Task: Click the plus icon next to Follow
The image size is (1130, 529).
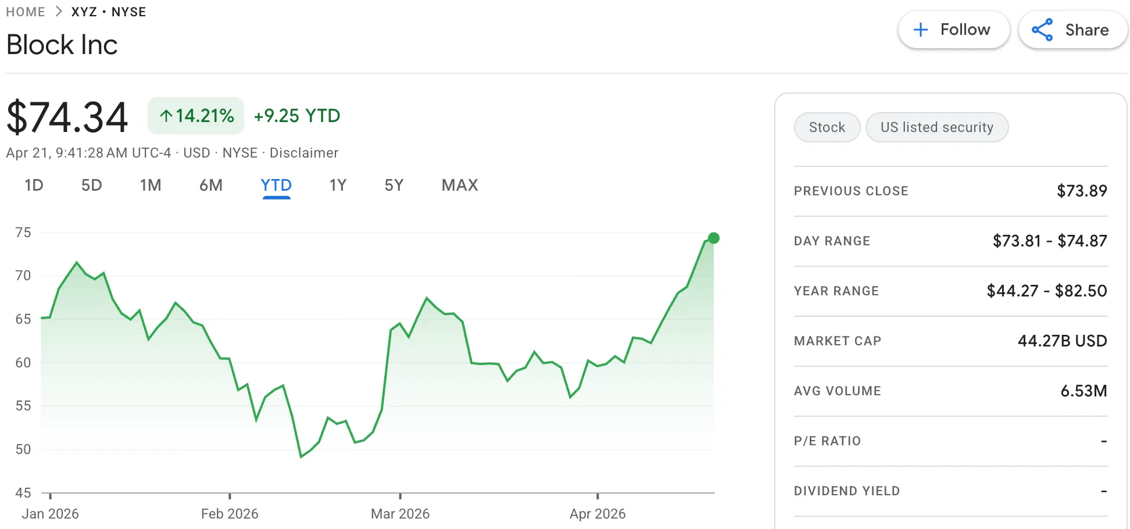Action: point(920,29)
